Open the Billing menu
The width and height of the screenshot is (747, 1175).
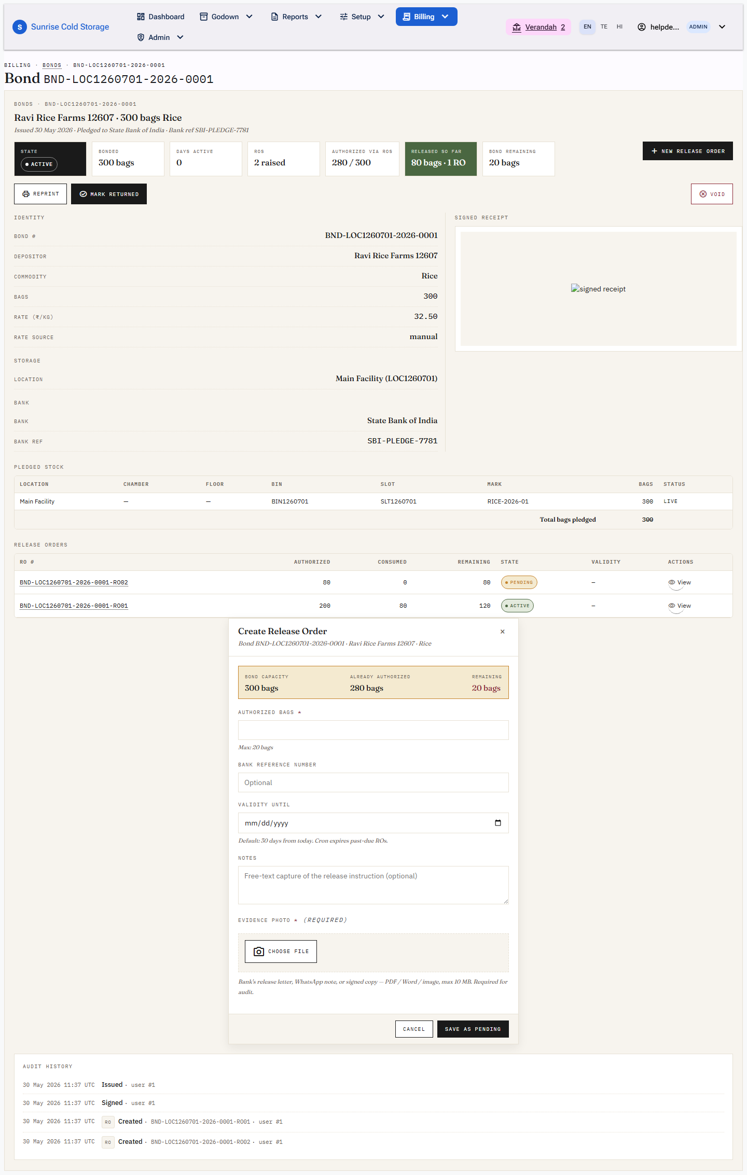click(x=426, y=17)
